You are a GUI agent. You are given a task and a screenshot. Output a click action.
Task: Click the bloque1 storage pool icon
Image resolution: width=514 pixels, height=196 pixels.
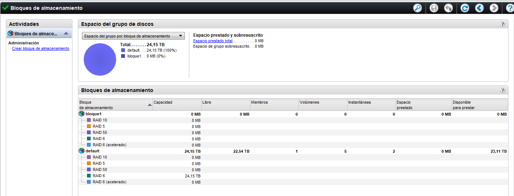82,114
